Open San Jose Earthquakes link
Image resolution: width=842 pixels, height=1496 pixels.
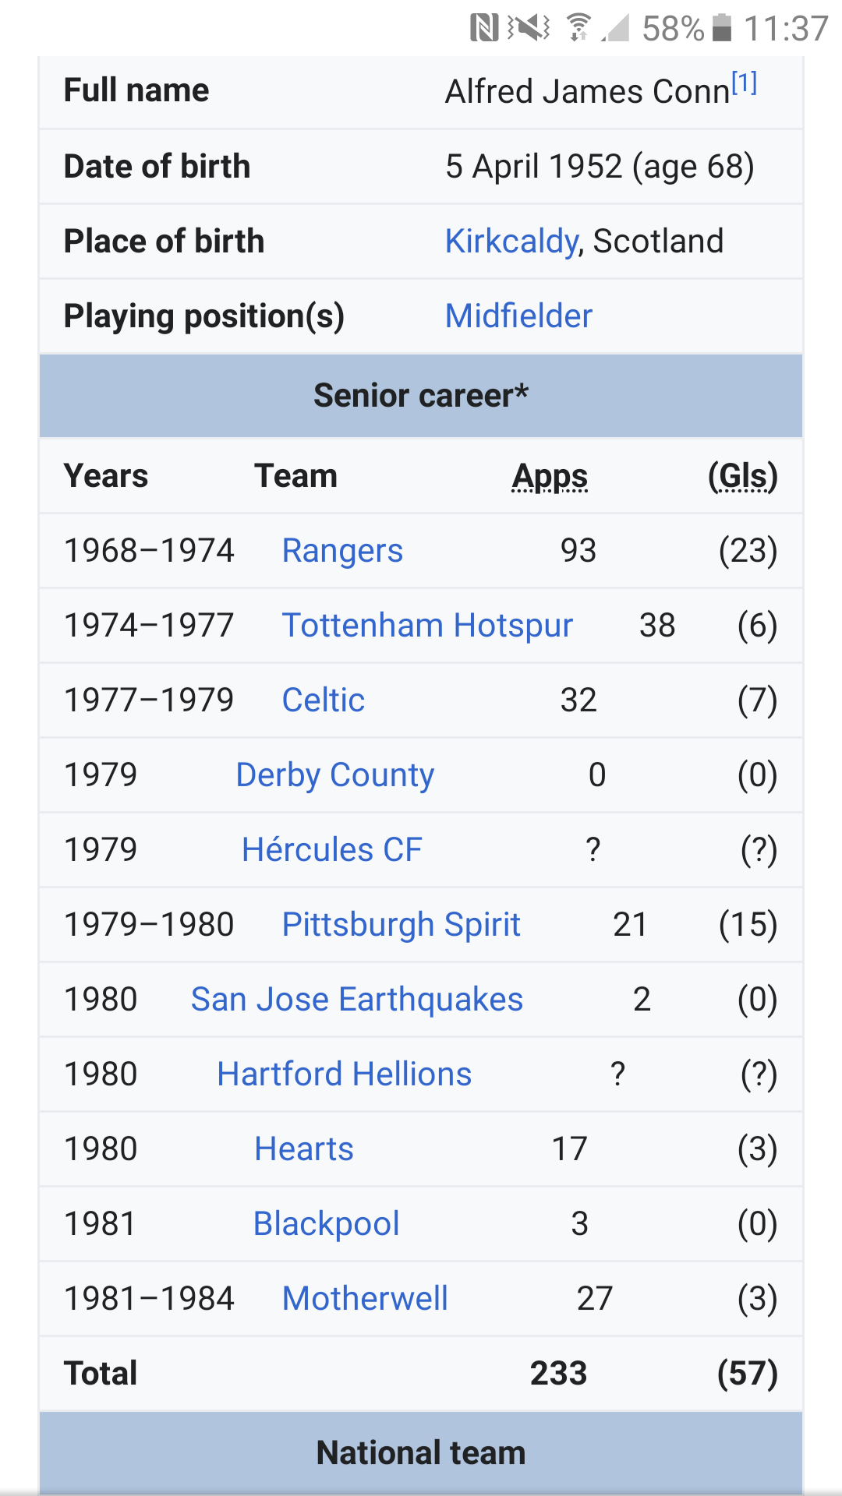357,1000
